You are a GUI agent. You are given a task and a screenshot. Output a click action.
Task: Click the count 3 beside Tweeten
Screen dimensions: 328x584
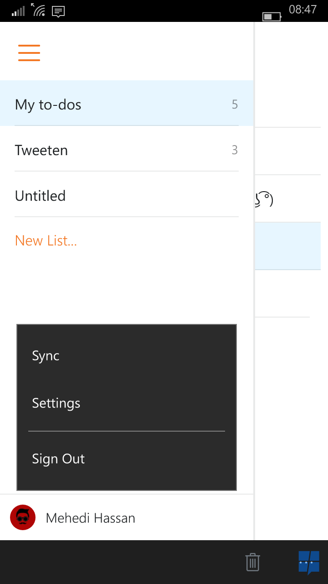click(235, 150)
